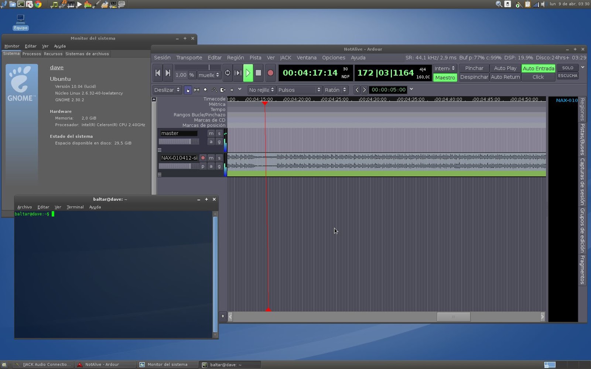Image resolution: width=591 pixels, height=369 pixels.
Task: Toggle loop playback button
Action: 228,73
